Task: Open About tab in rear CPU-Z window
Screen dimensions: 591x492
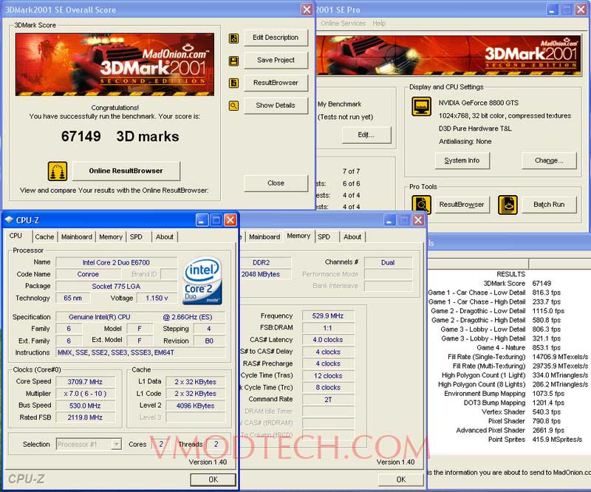Action: pos(352,236)
